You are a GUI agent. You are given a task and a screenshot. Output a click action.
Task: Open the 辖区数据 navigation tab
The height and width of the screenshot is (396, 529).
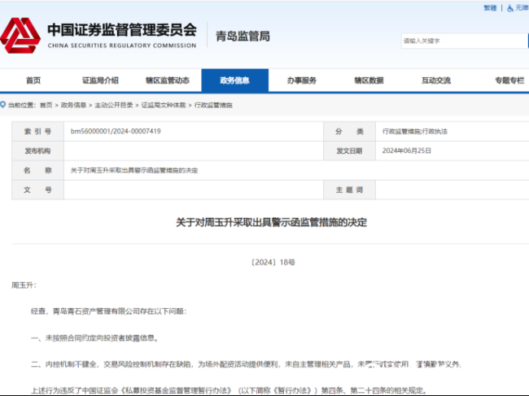coord(369,81)
